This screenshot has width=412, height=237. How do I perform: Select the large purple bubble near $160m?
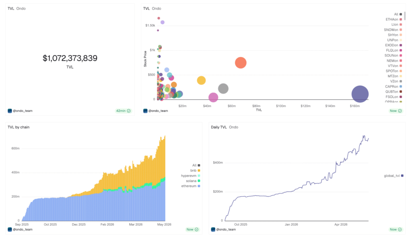click(x=360, y=94)
